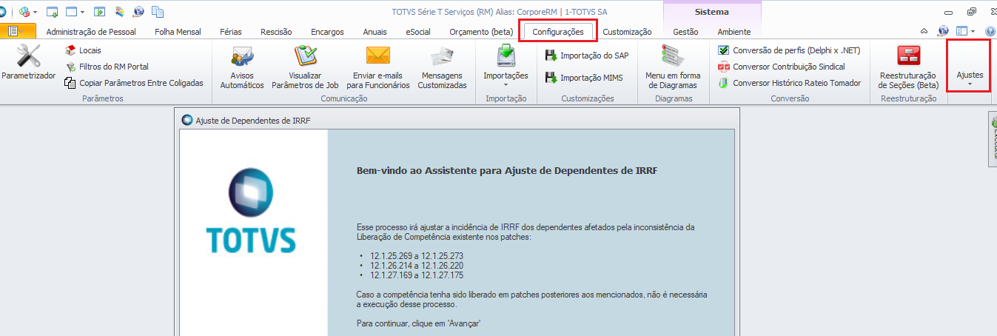Switch to Ambiente tab
The height and width of the screenshot is (336, 997).
734,32
